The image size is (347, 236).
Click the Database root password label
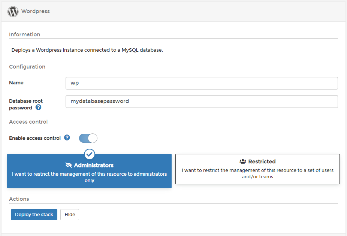[x=26, y=105]
